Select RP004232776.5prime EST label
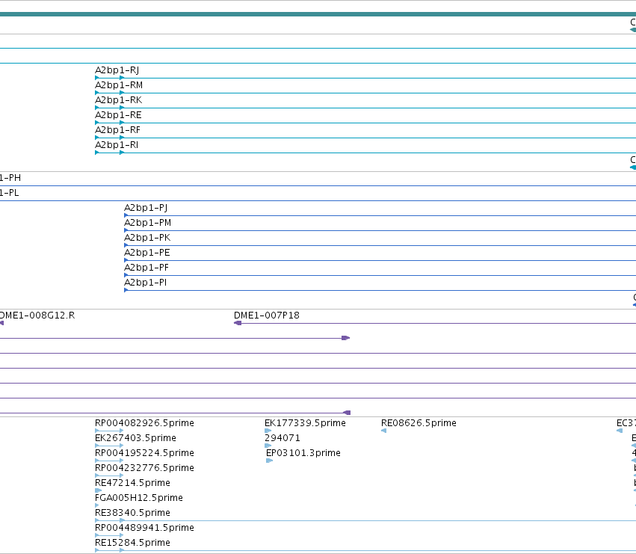 tap(144, 468)
